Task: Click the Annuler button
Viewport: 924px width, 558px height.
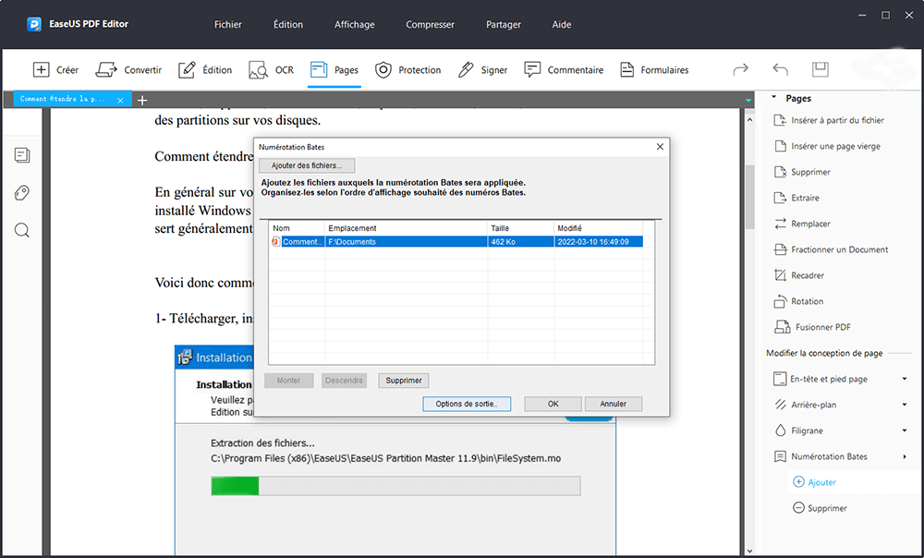Action: (613, 404)
